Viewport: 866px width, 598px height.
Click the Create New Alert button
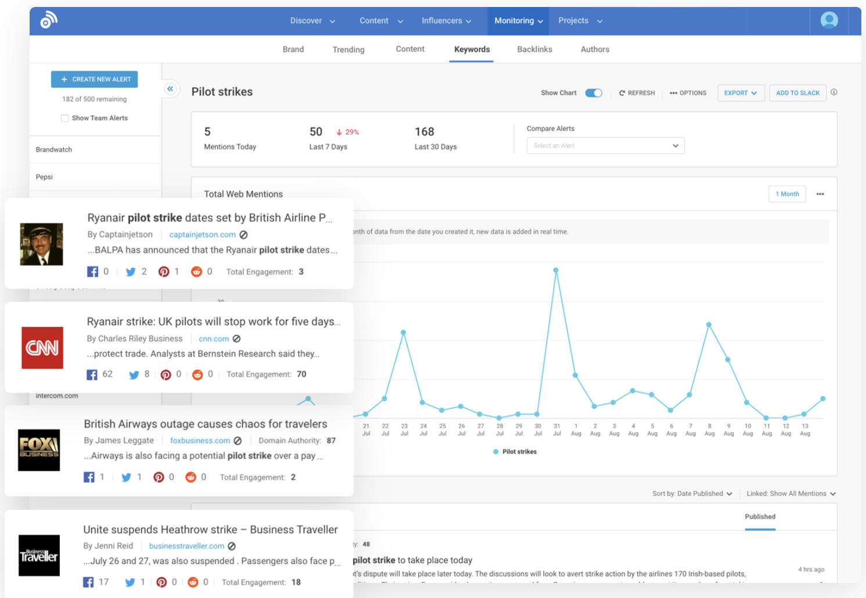[x=95, y=80]
